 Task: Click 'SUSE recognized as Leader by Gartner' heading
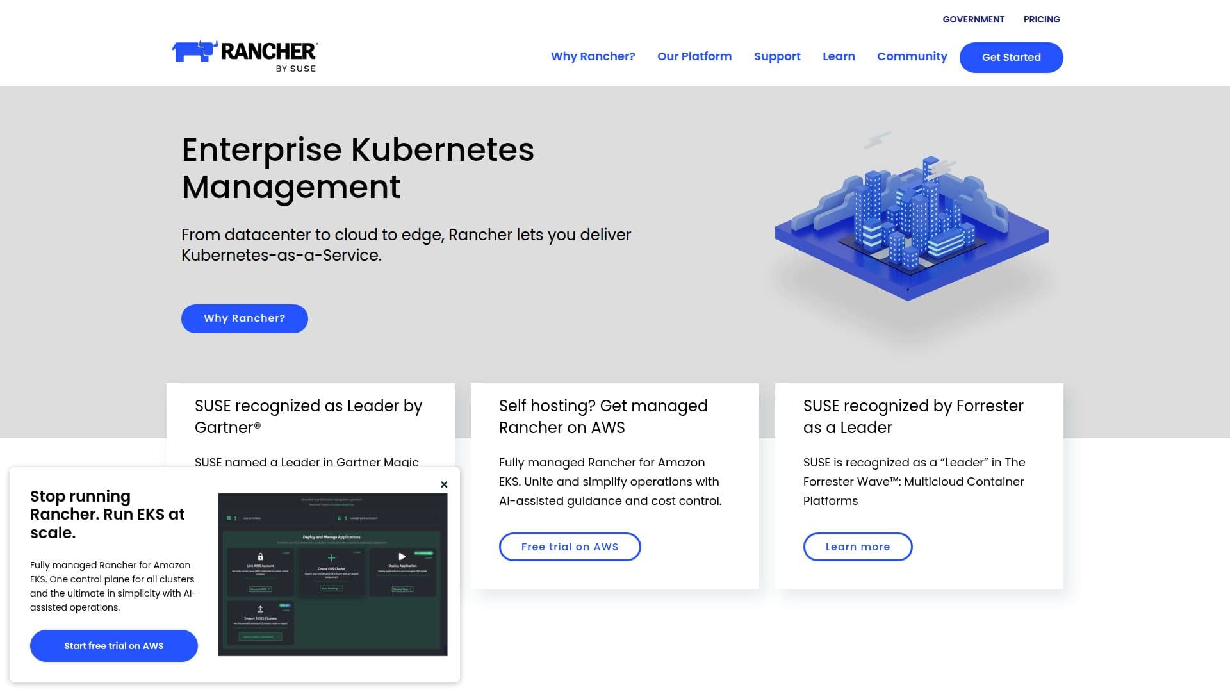308,416
